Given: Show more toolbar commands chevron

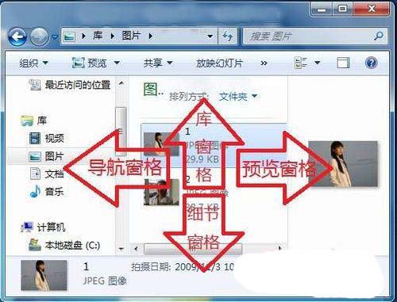Looking at the screenshot, I should 264,63.
